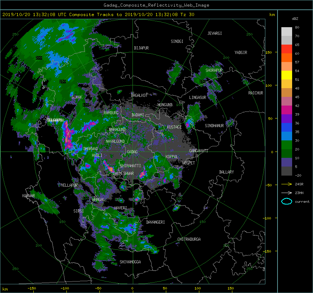This screenshot has height=293, width=313.
Task: Click the 0 value on bottom axis
Action: pyautogui.click(x=133, y=288)
